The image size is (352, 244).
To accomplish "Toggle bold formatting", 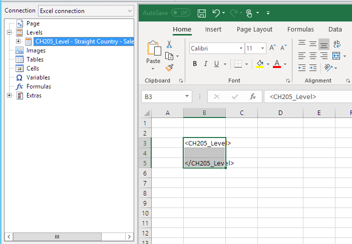I will point(195,64).
